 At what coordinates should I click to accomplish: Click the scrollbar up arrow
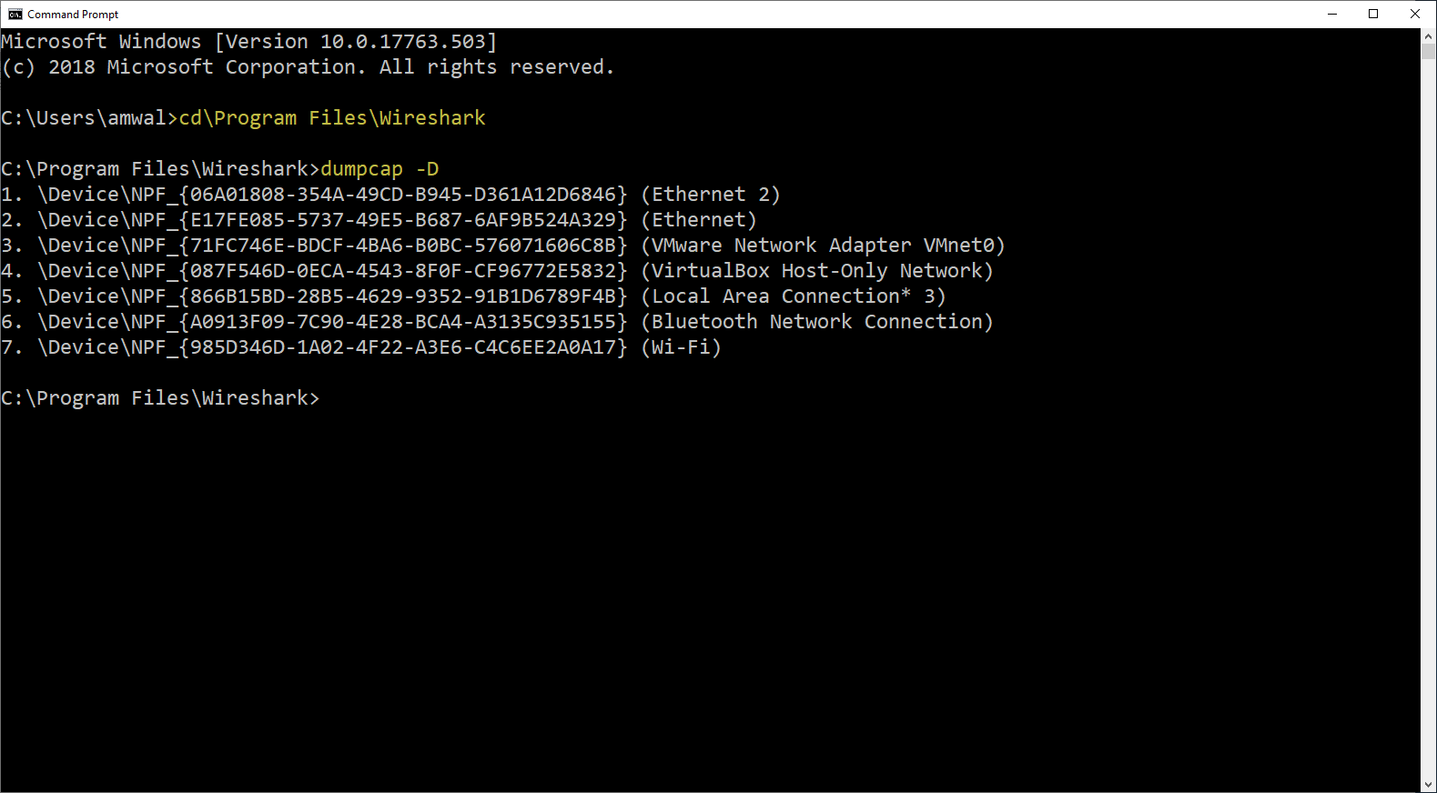tap(1428, 35)
